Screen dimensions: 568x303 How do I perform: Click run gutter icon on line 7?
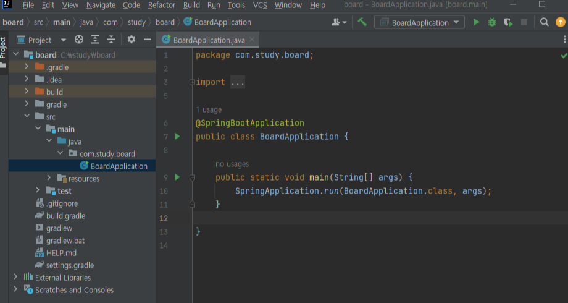(177, 137)
